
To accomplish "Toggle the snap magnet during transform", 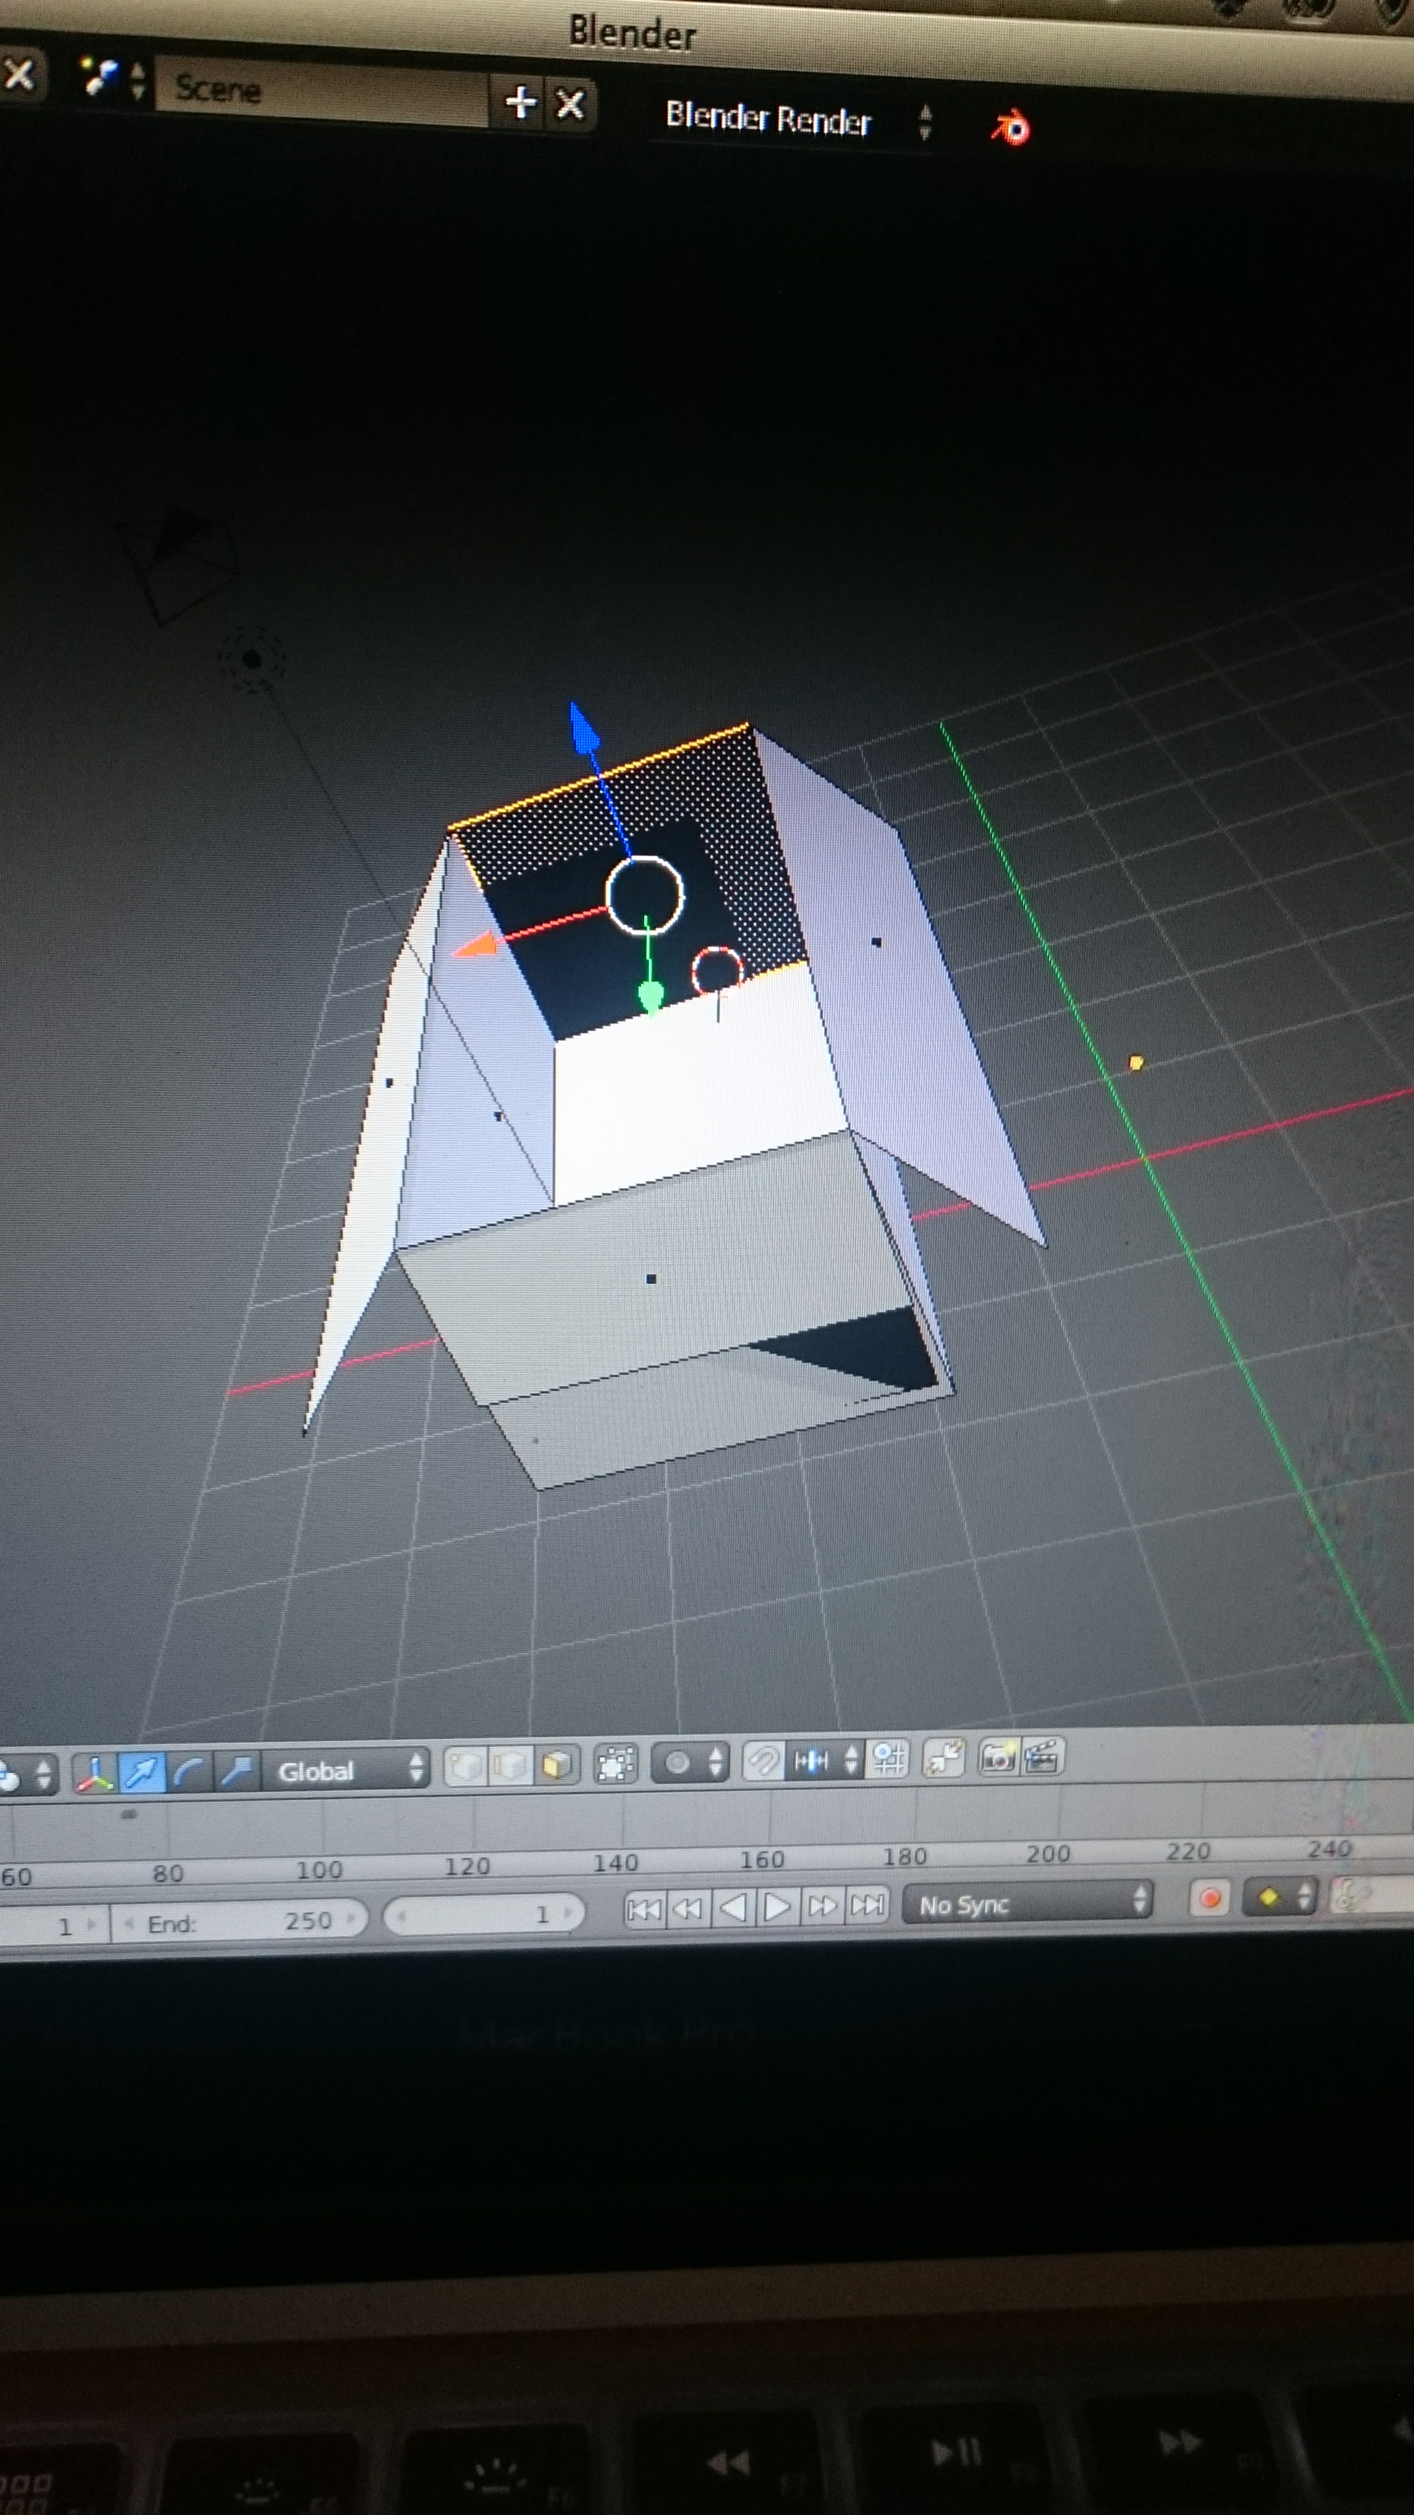I will pos(763,1761).
